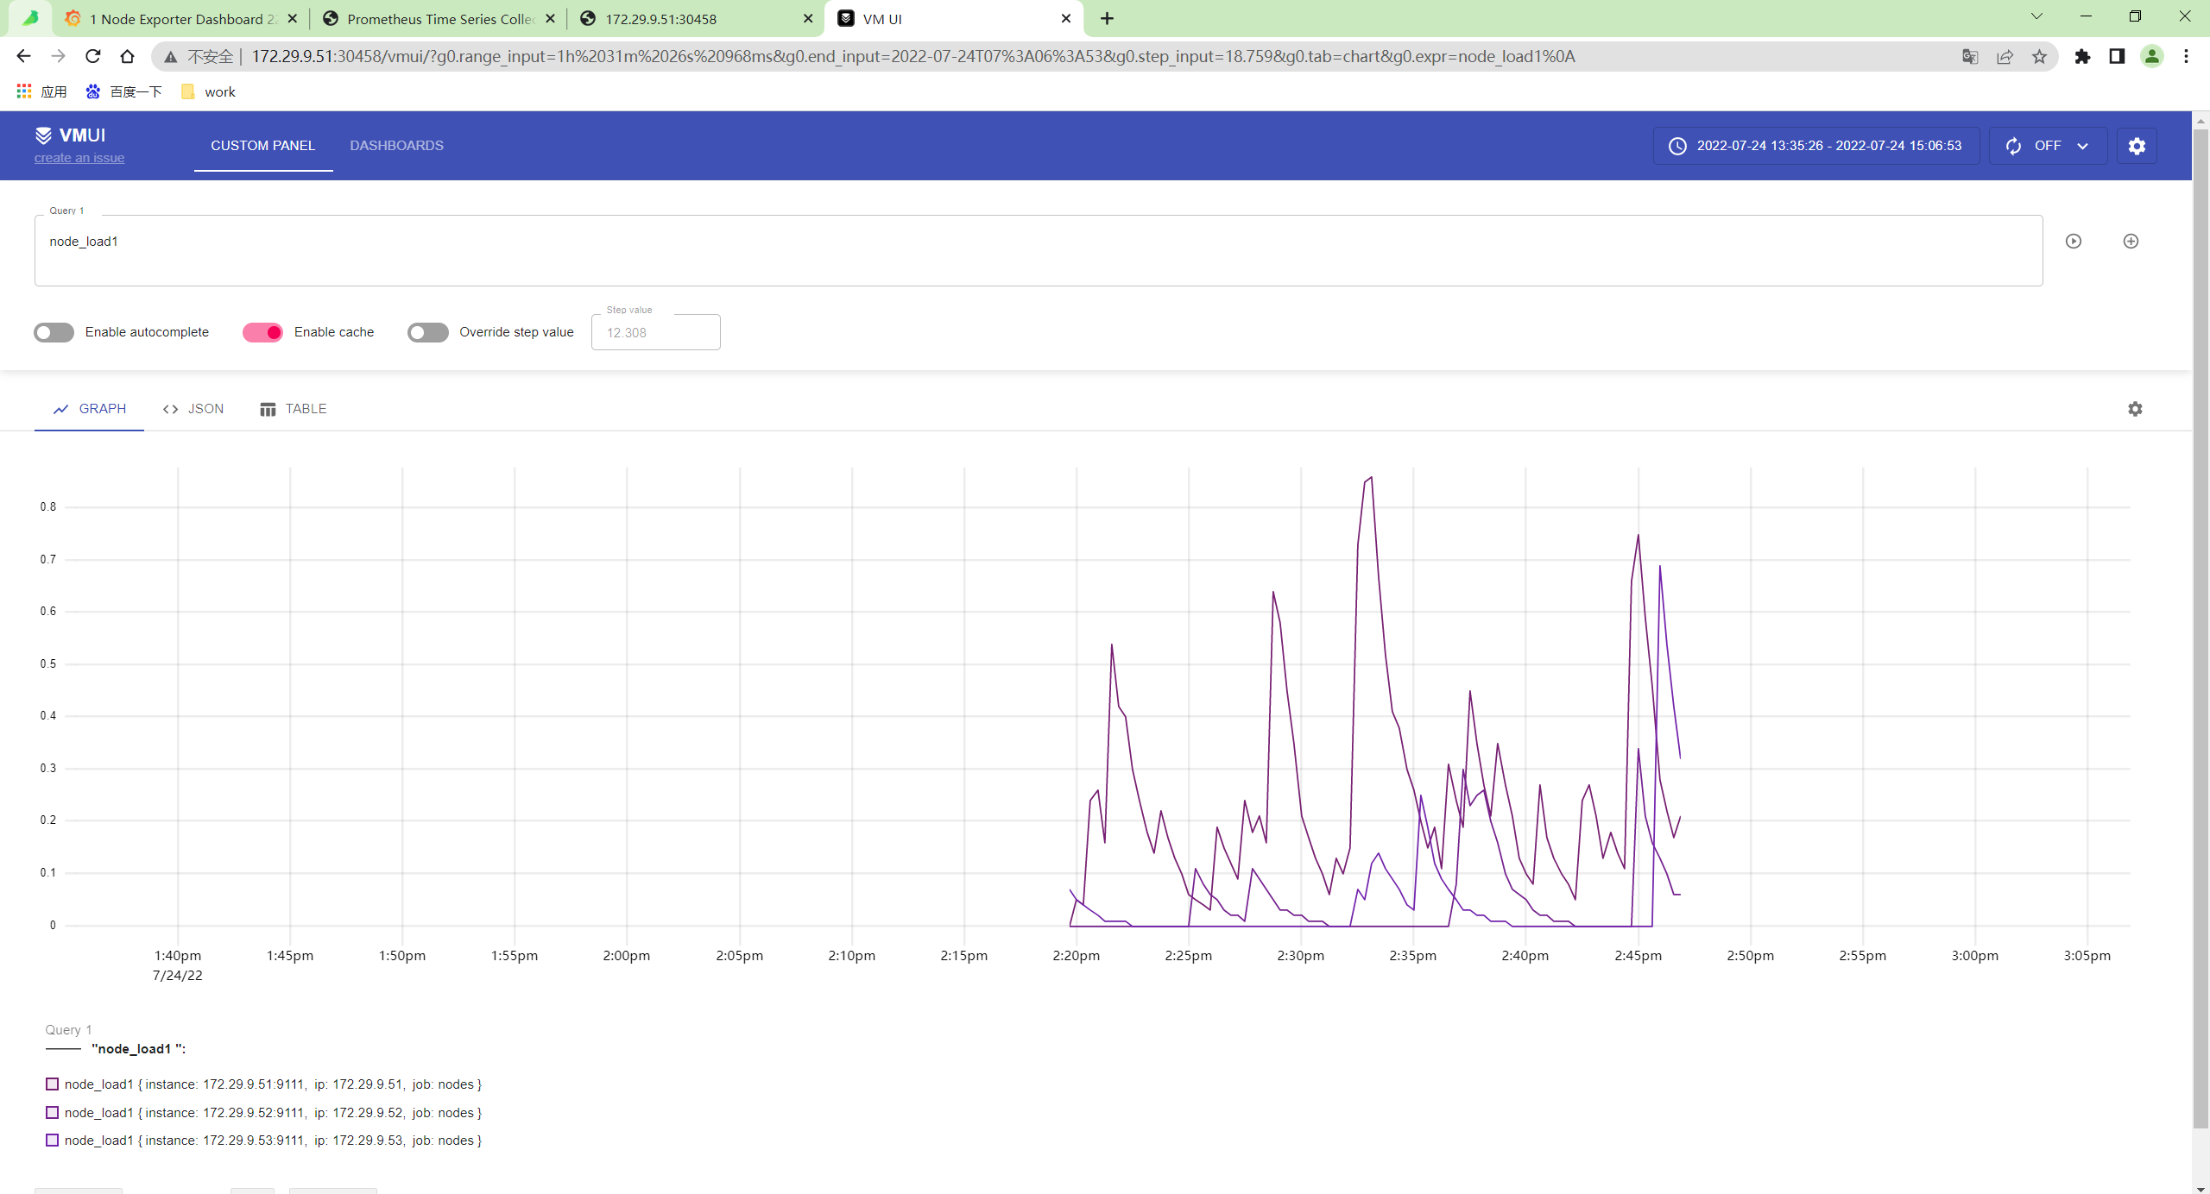
Task: Toggle legend swatch for instance 172.29.9.52
Action: (x=53, y=1112)
